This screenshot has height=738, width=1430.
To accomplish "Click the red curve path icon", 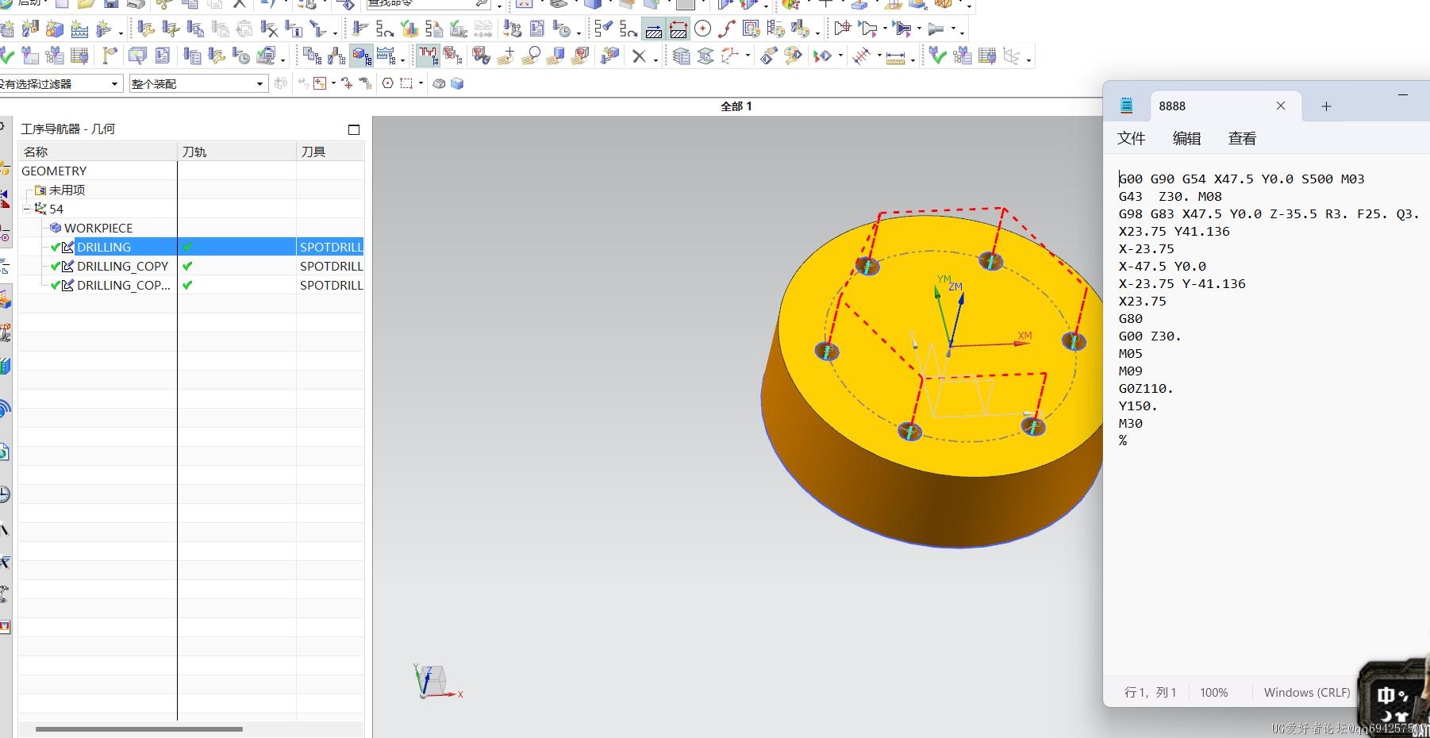I will (726, 29).
